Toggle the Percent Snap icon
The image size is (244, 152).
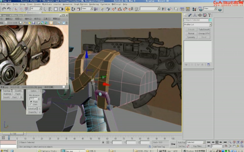(125, 9)
